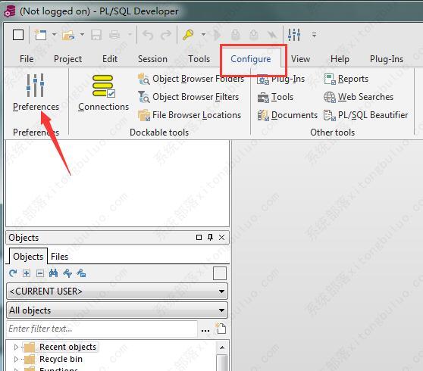The height and width of the screenshot is (371, 423).
Task: Open Preferences from the Configure ribbon
Action: (x=36, y=92)
